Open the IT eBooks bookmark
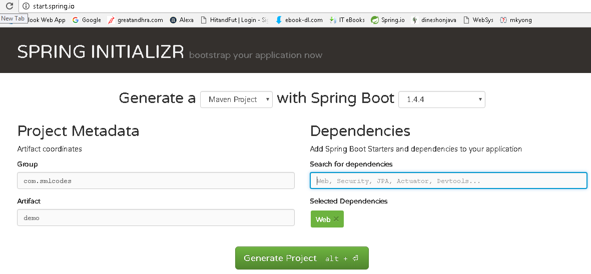The width and height of the screenshot is (591, 274). tap(347, 20)
